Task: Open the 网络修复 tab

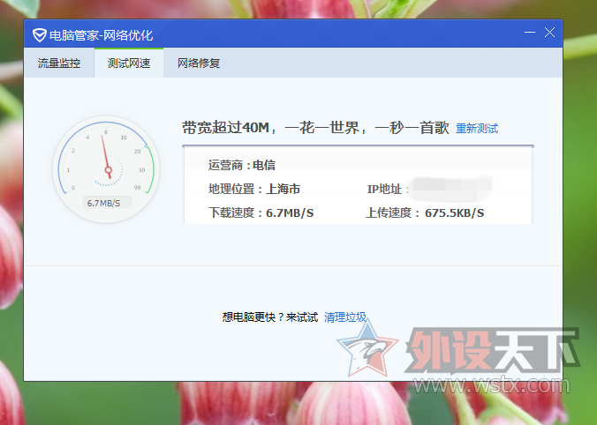Action: pos(199,63)
